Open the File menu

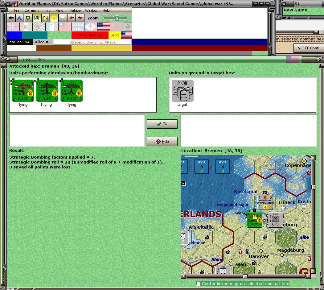pos(17,10)
